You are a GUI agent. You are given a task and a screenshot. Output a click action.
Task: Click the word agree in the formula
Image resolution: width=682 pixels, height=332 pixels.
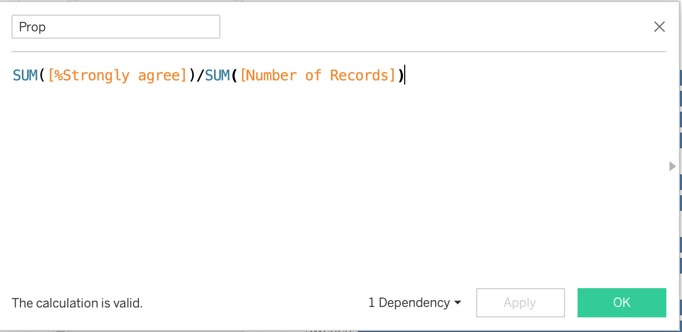pyautogui.click(x=159, y=76)
